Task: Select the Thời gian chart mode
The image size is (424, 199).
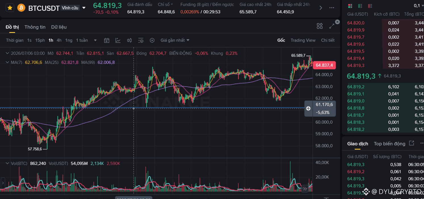Action: [15, 40]
